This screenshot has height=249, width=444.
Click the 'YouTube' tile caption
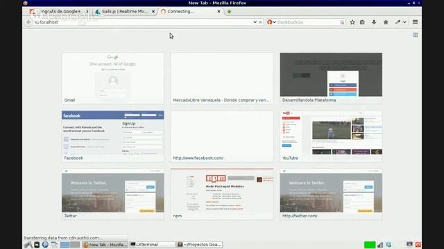[x=290, y=158]
